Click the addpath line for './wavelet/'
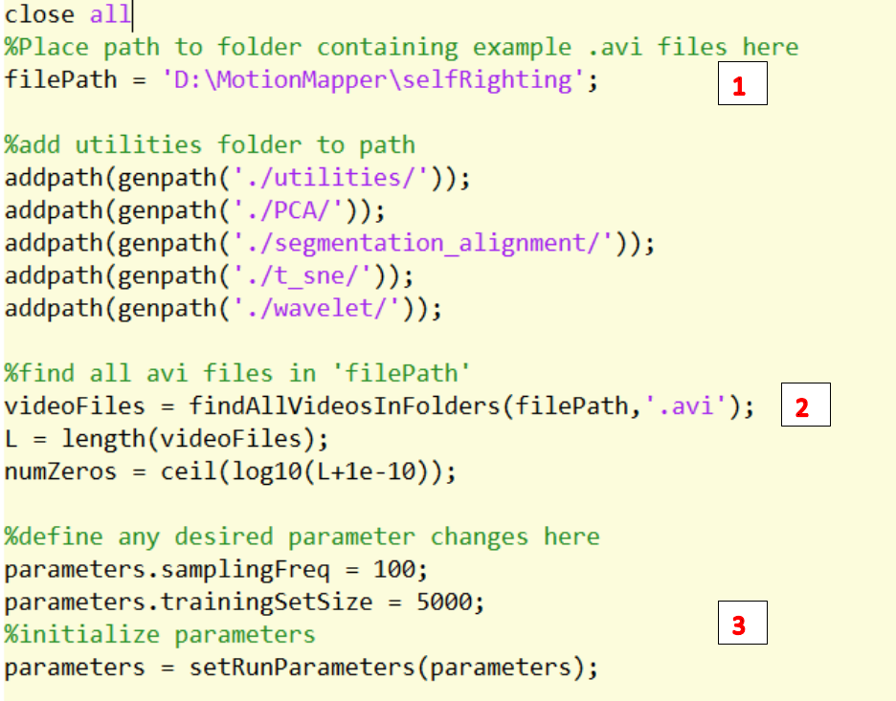 point(223,308)
